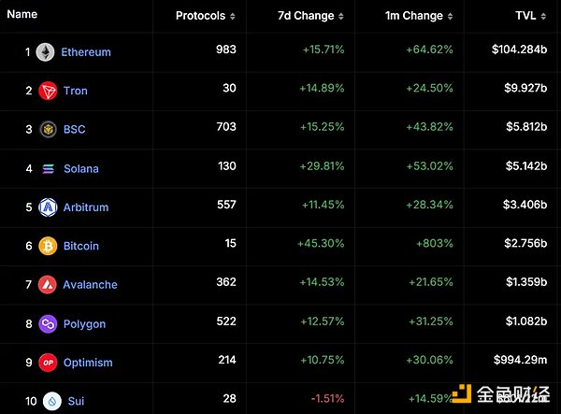Click the Polygon chain logo icon
The width and height of the screenshot is (561, 414).
coord(48,323)
